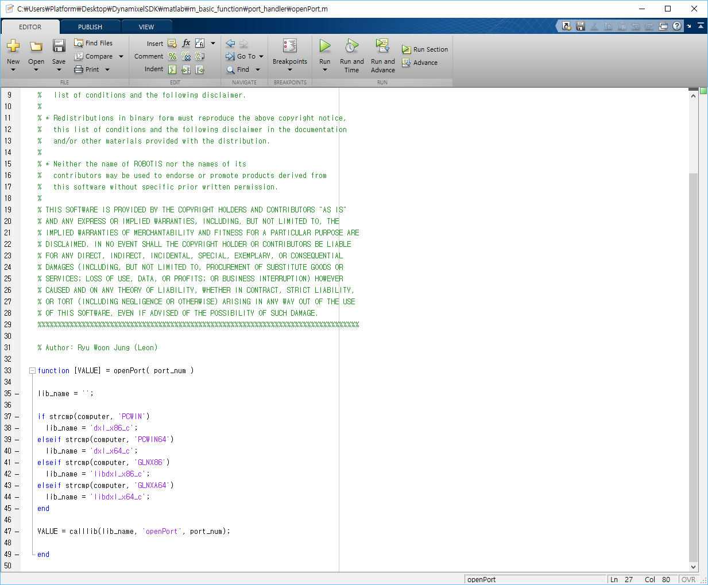Click the insert fixed-point data icon

(x=200, y=43)
